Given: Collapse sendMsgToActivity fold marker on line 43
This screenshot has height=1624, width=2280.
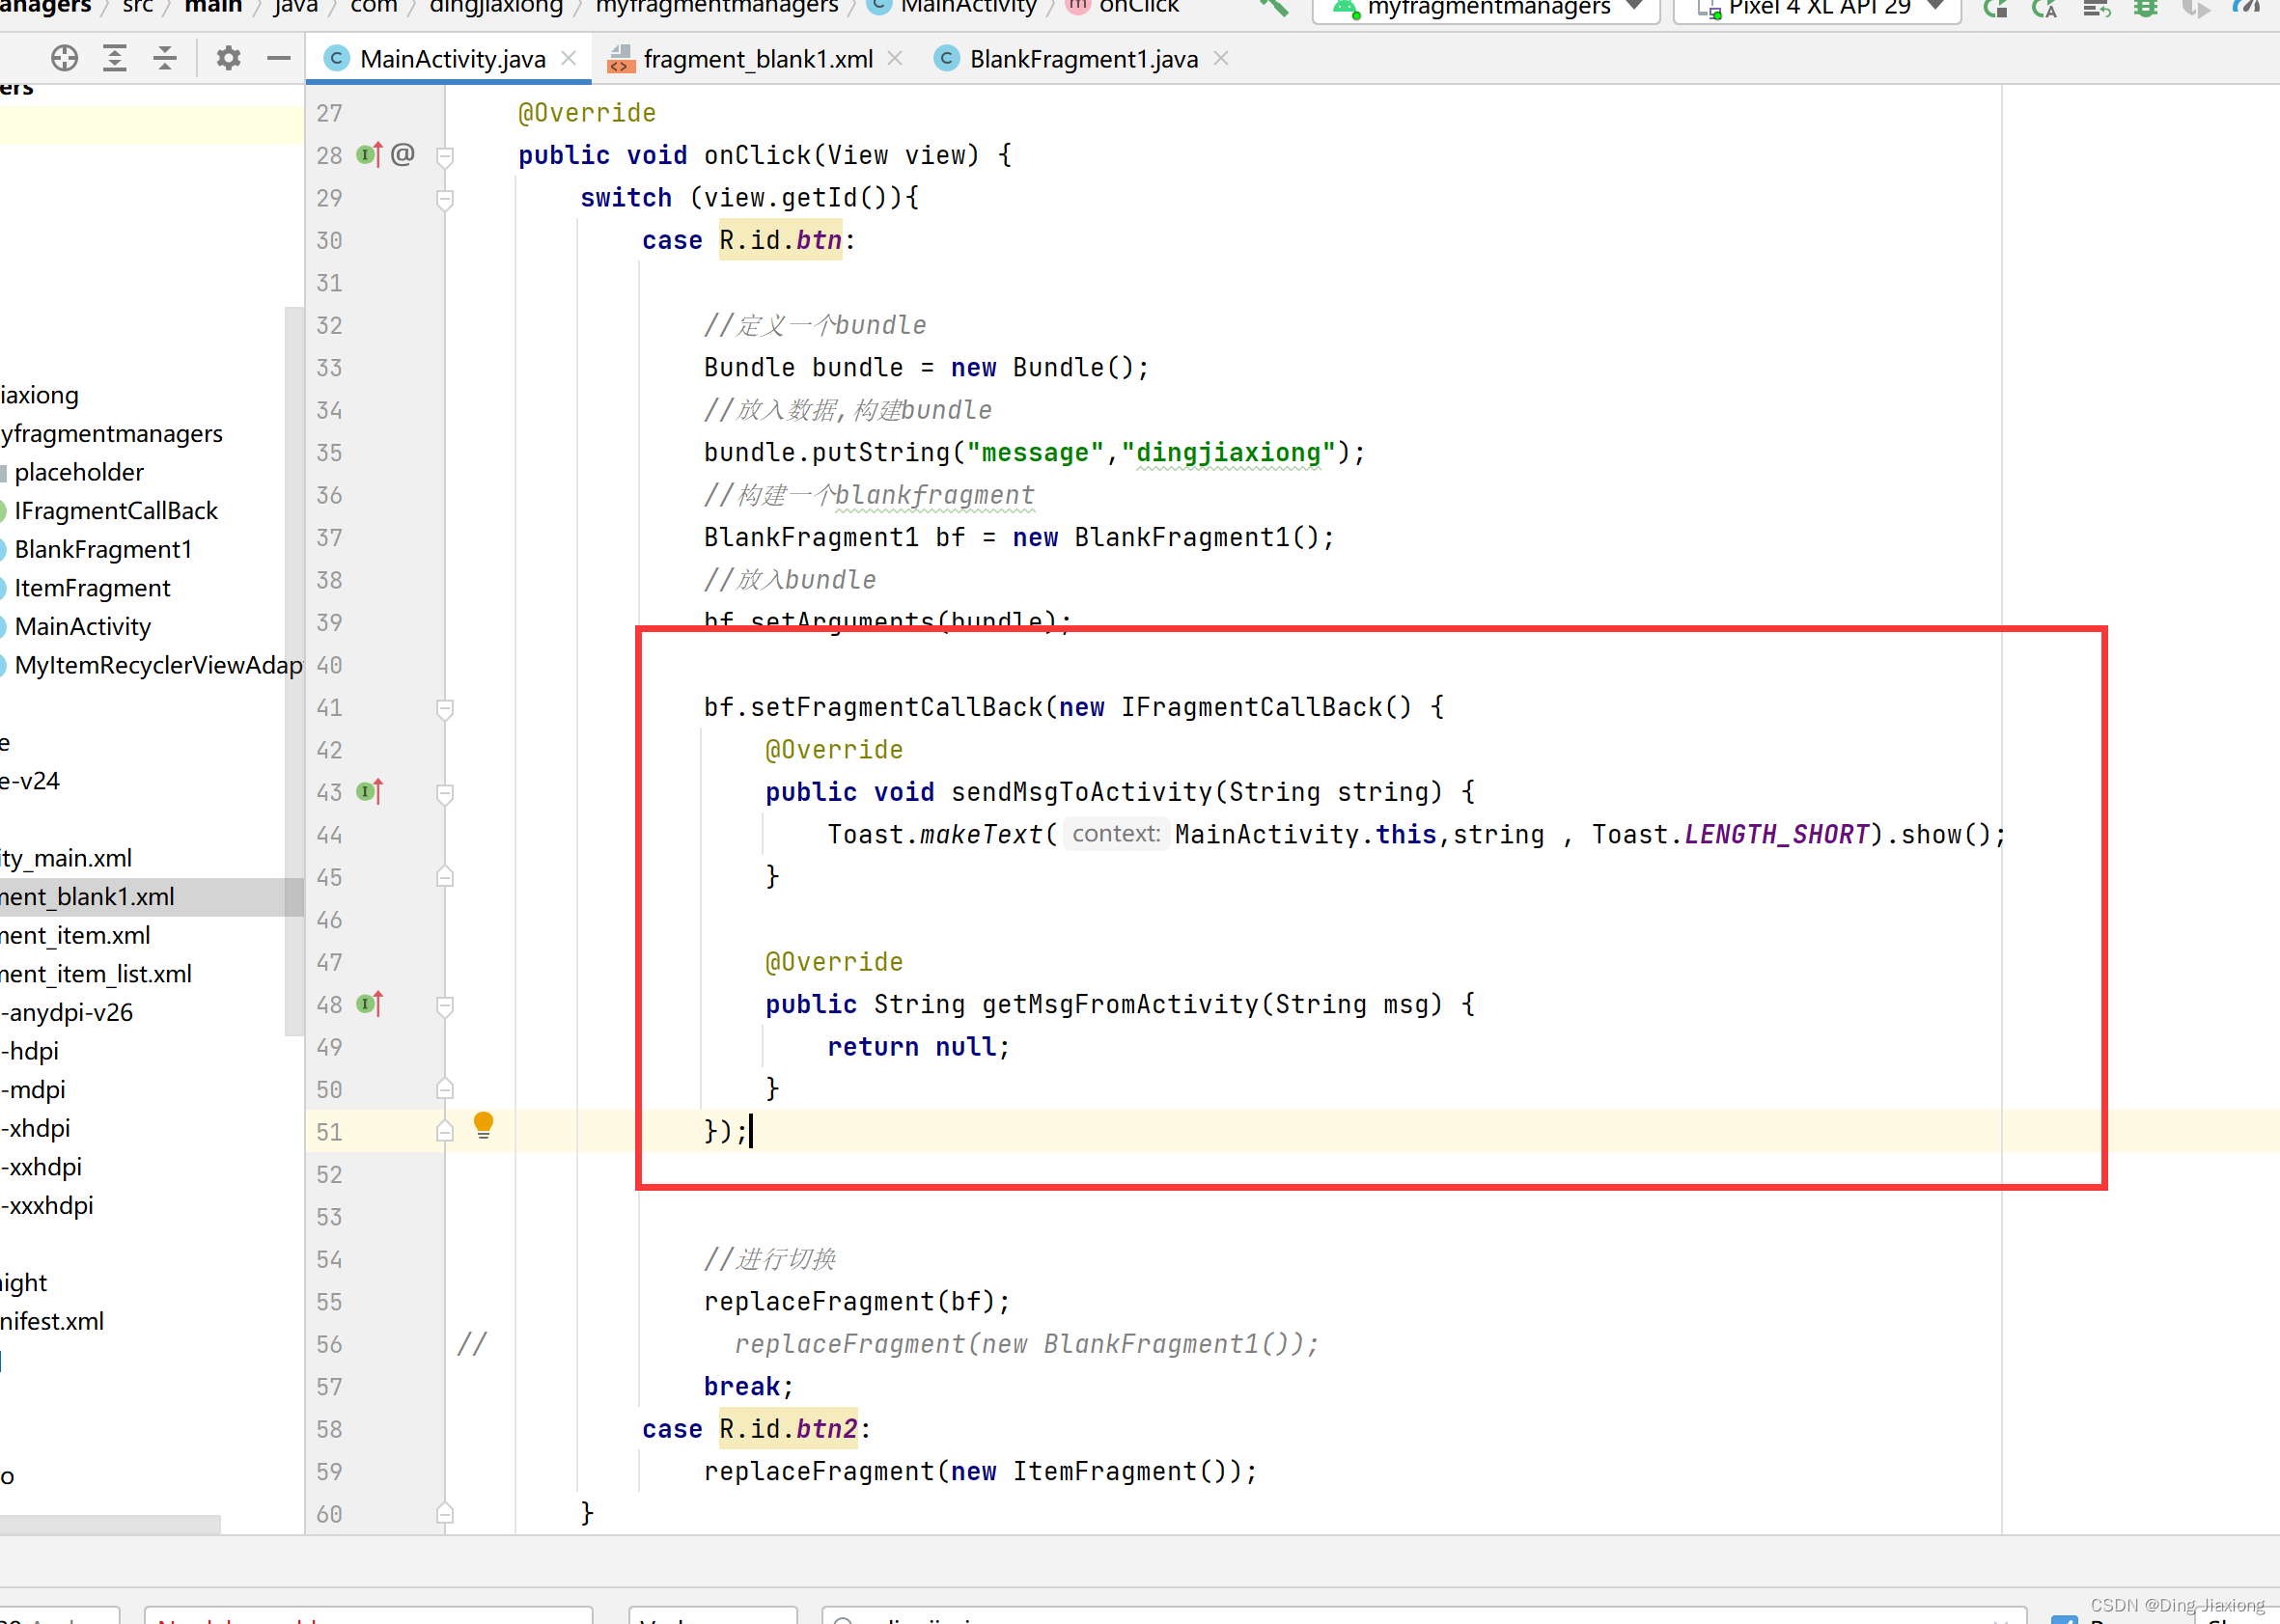Looking at the screenshot, I should click(x=445, y=794).
